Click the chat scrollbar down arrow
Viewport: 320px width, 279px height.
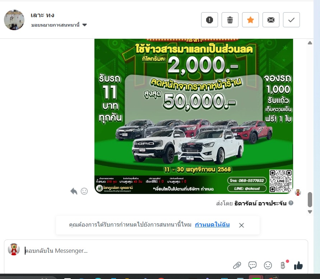coord(310,212)
